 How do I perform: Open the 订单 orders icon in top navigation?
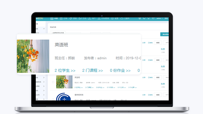[61, 19]
